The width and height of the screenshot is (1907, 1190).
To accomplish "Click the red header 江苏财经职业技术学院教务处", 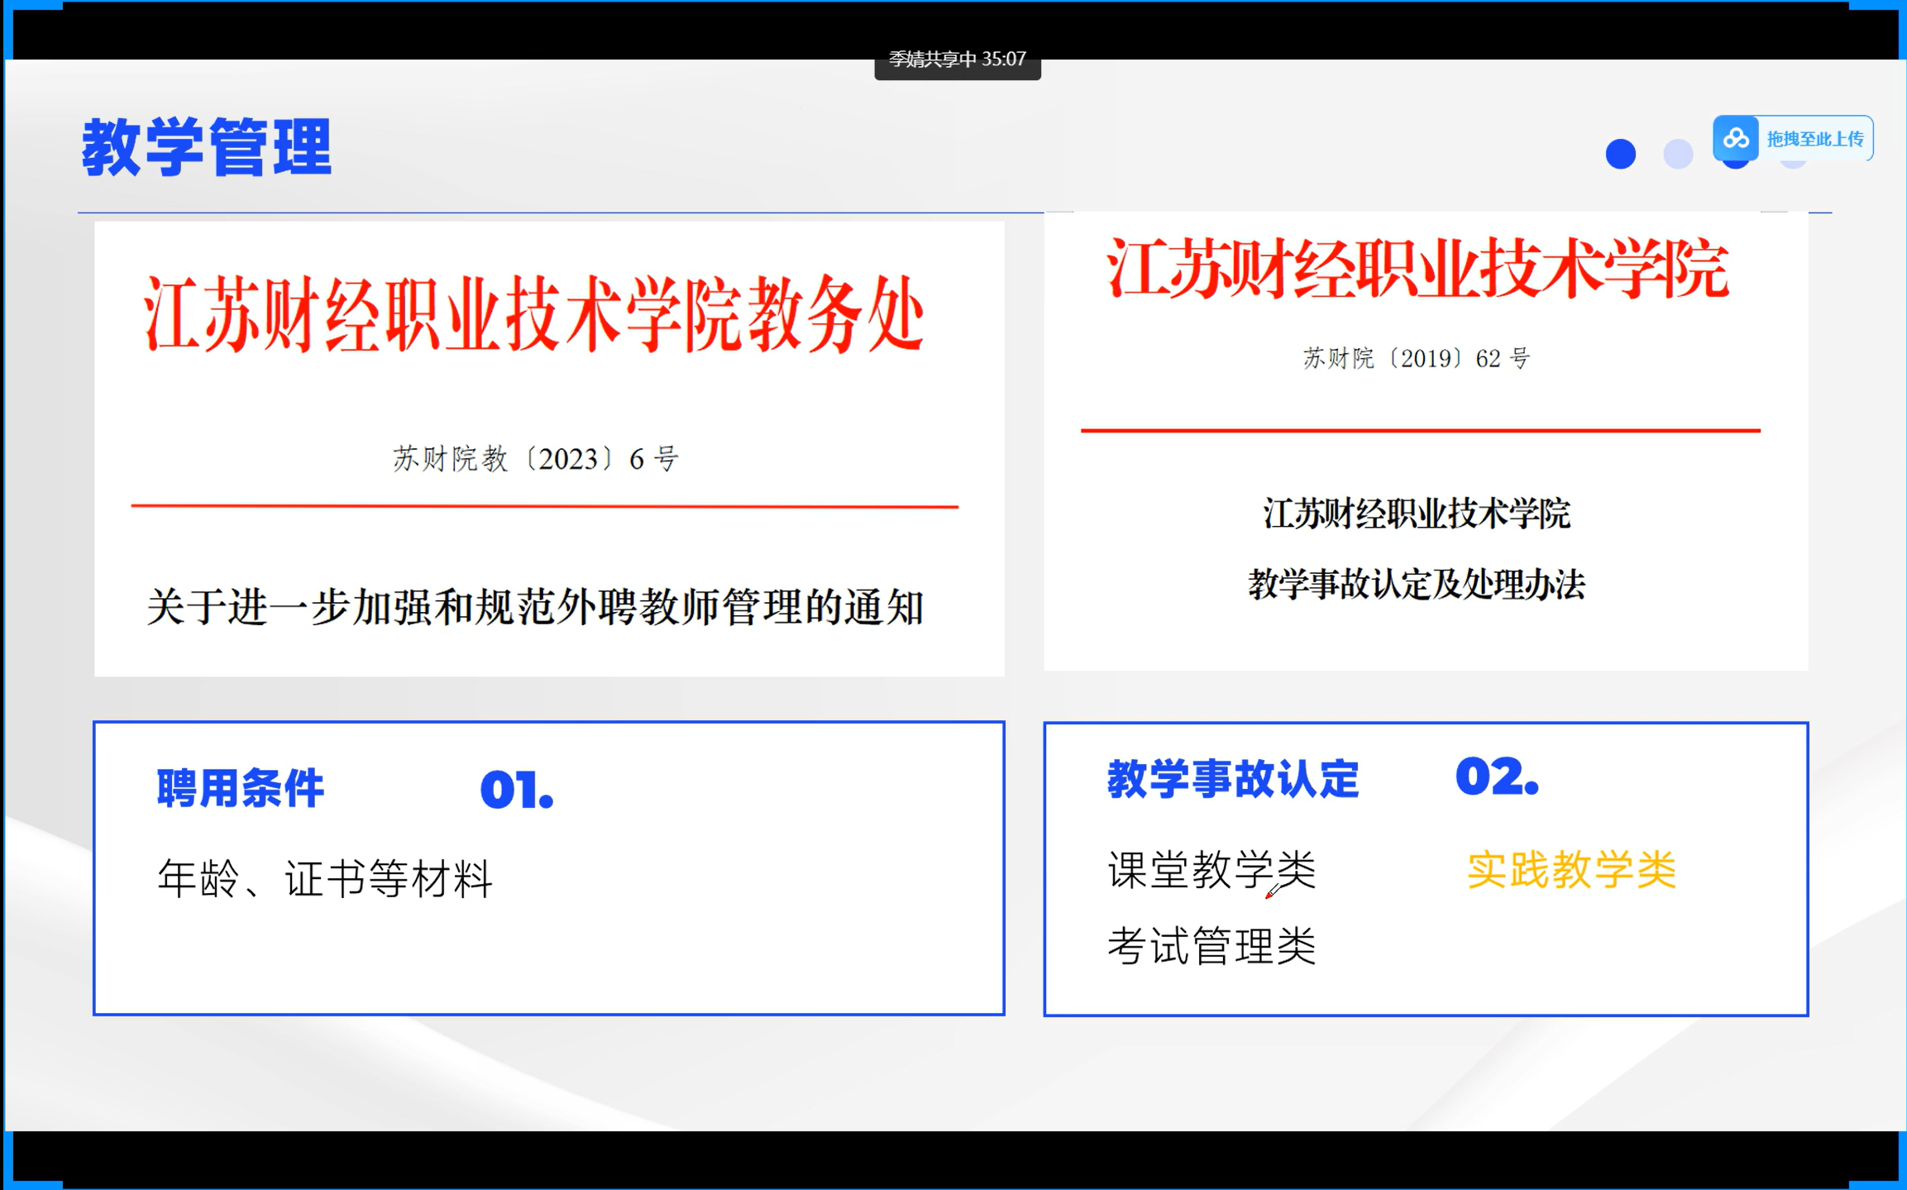I will tap(534, 313).
